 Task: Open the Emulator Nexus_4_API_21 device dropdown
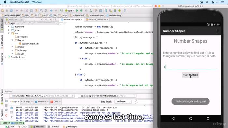coord(42,96)
